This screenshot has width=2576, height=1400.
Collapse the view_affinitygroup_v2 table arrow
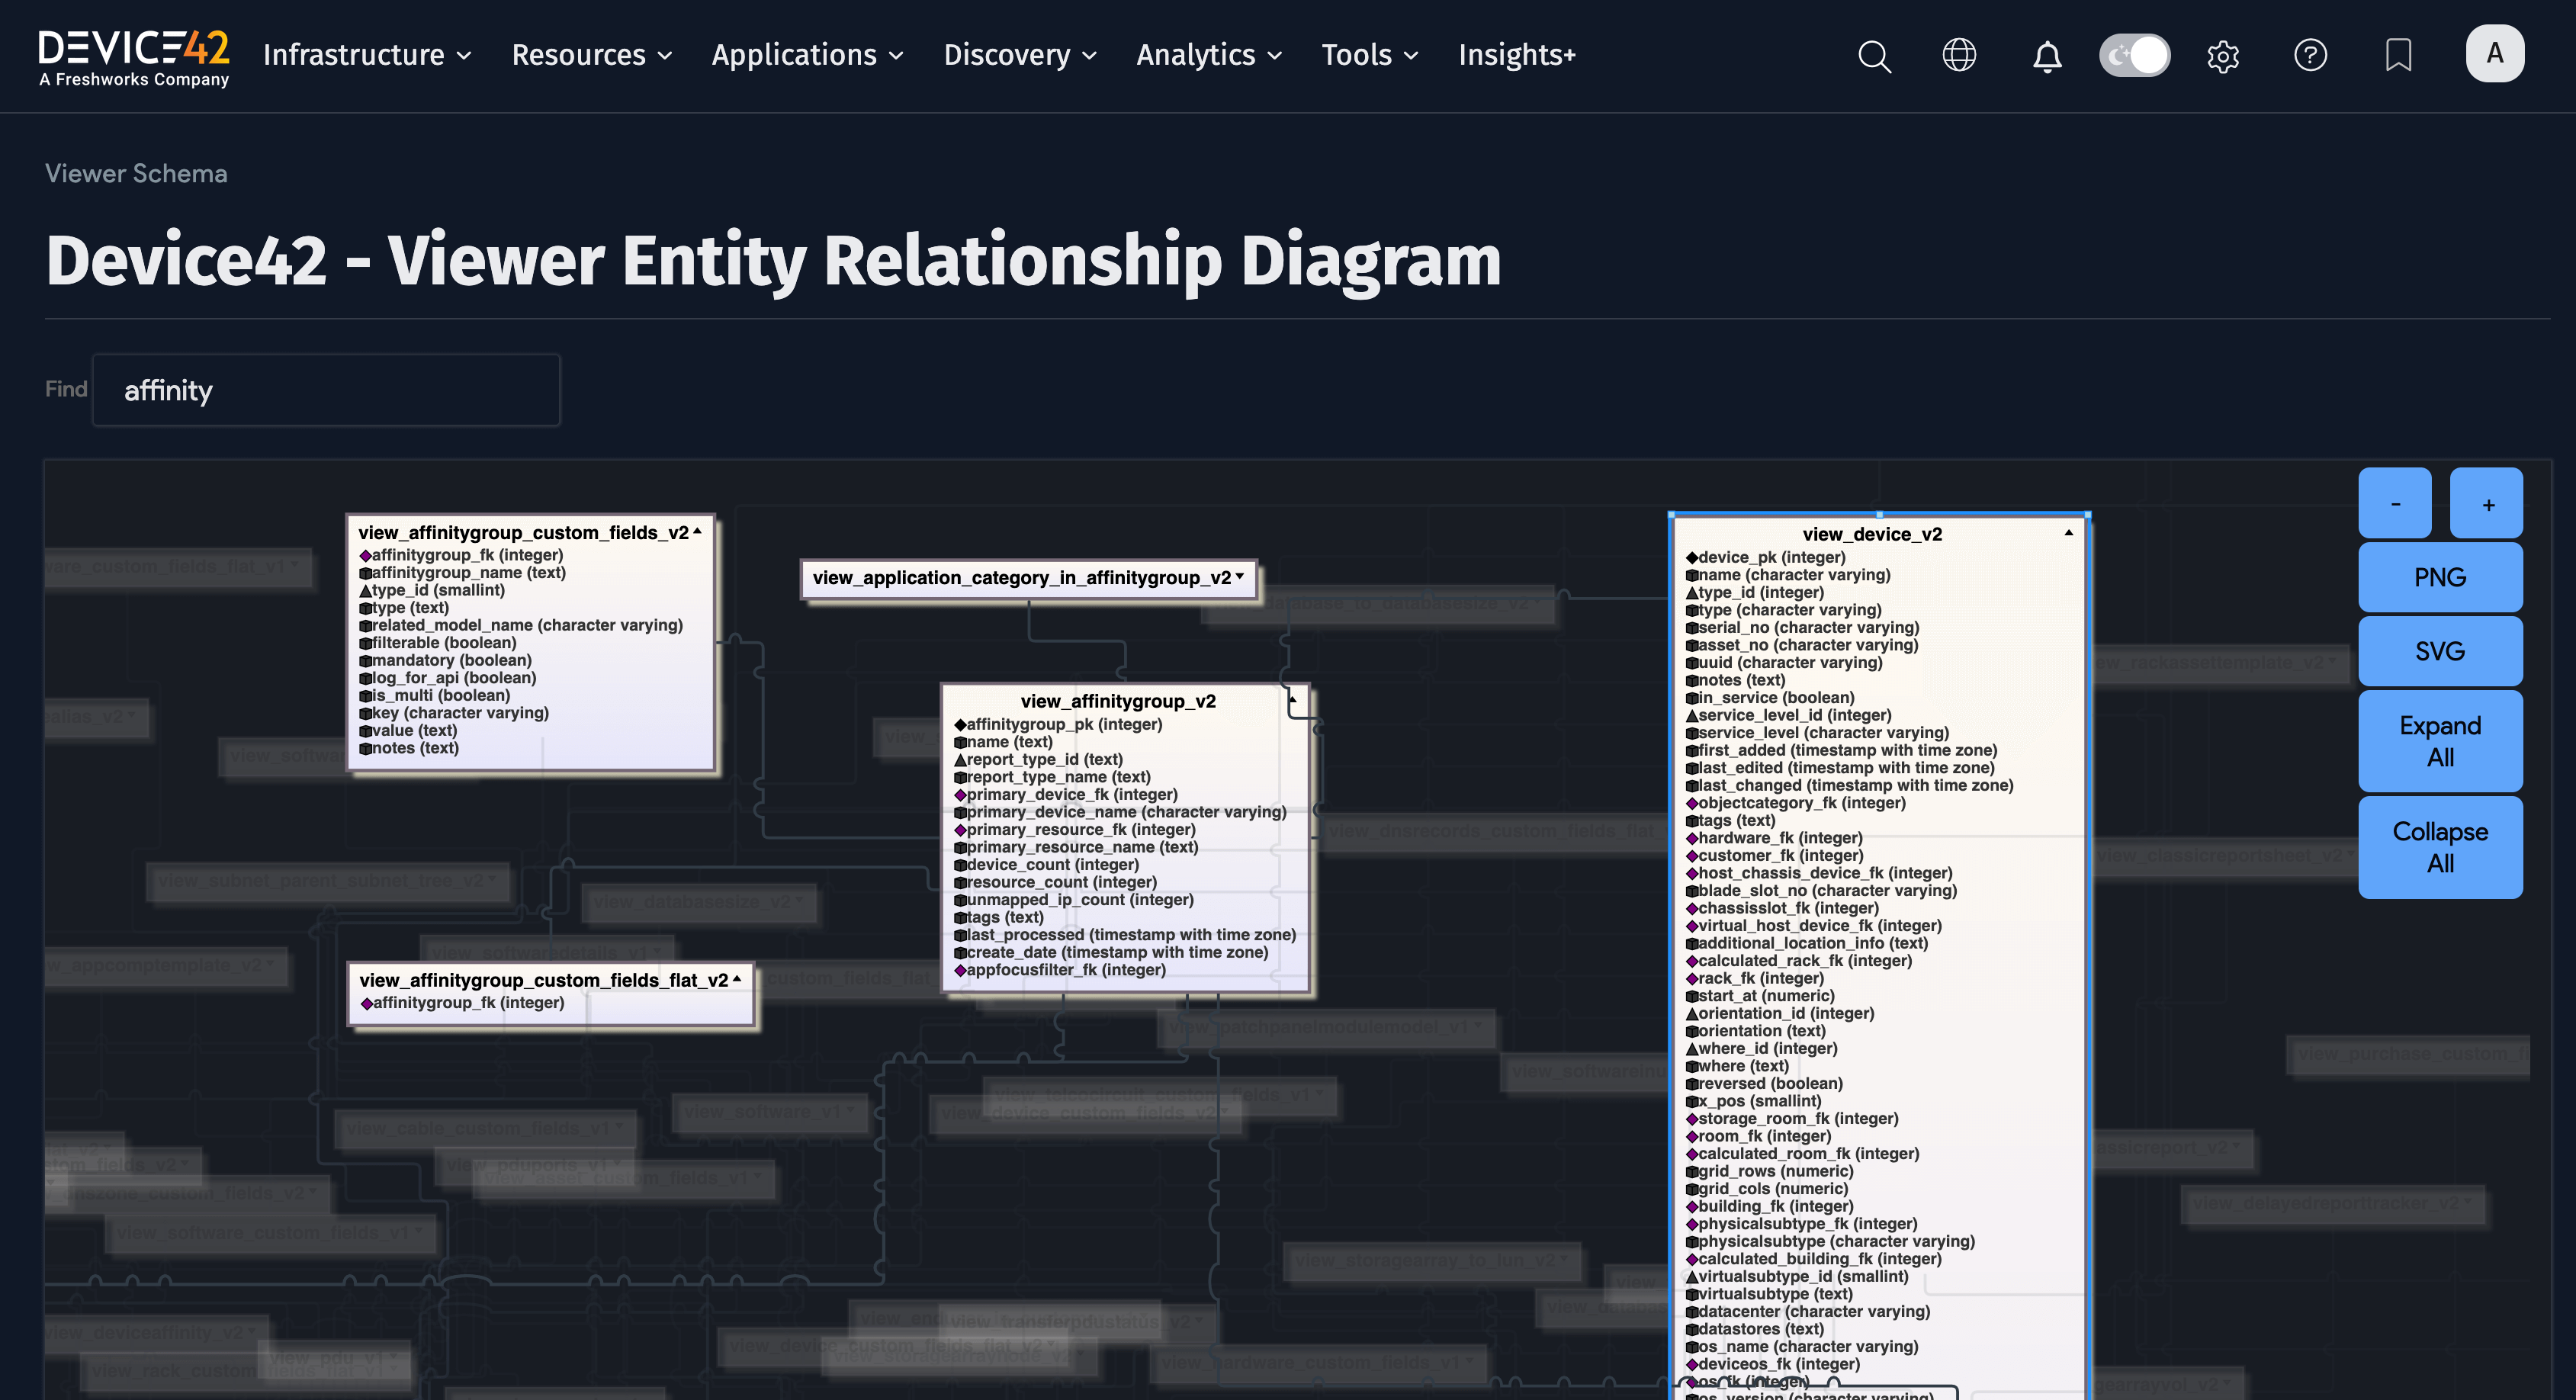pyautogui.click(x=1293, y=700)
